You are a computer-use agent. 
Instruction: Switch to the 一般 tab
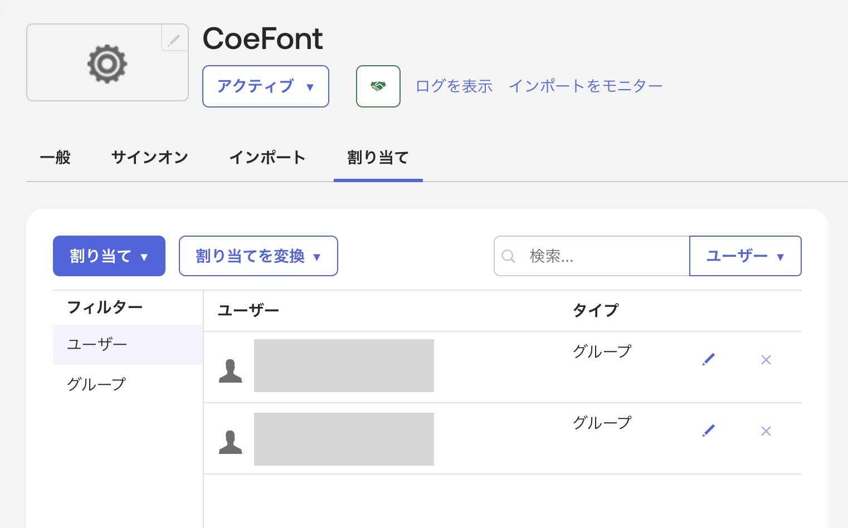[55, 158]
